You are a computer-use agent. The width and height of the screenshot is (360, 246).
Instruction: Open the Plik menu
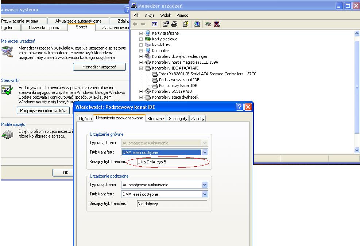tap(136, 15)
